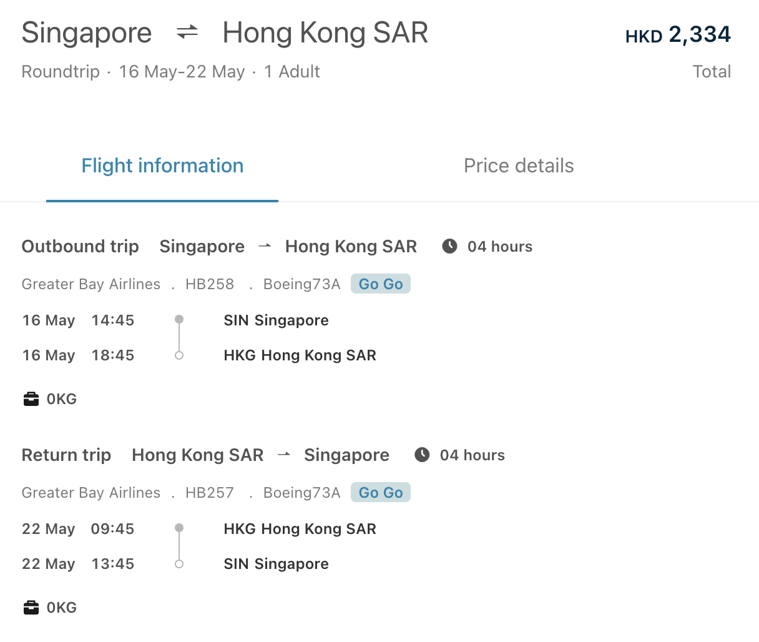Screen dimensions: 759x642
Task: Switch to the Price details tab
Action: [519, 165]
